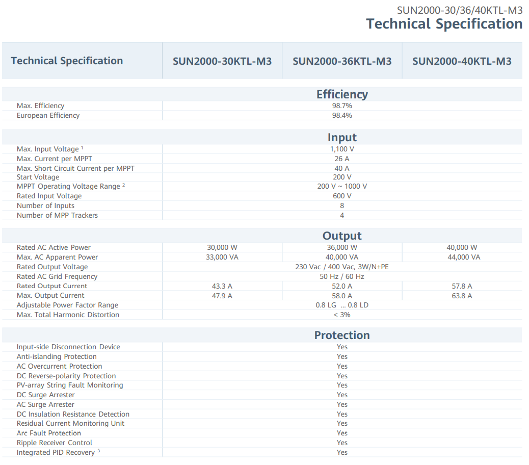Click the AC Surge Arrester label

tap(45, 405)
